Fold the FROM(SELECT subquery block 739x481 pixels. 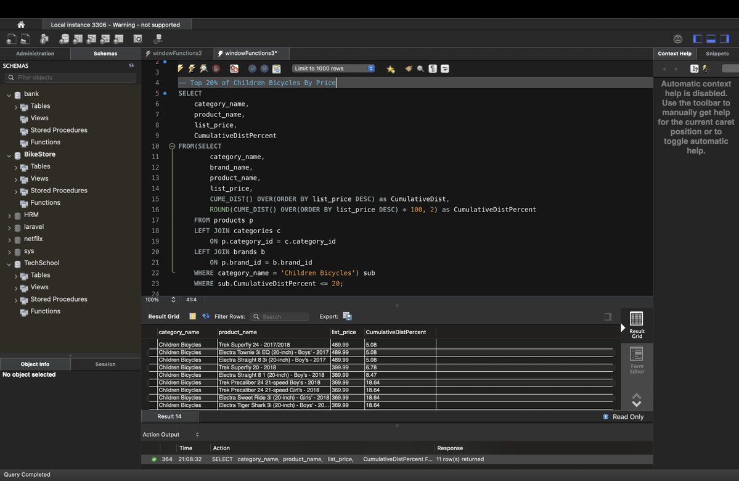172,146
